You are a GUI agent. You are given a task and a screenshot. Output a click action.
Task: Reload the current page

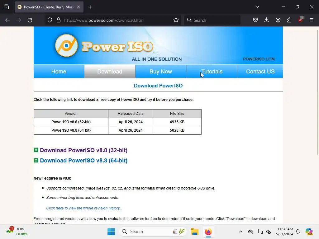[30, 20]
